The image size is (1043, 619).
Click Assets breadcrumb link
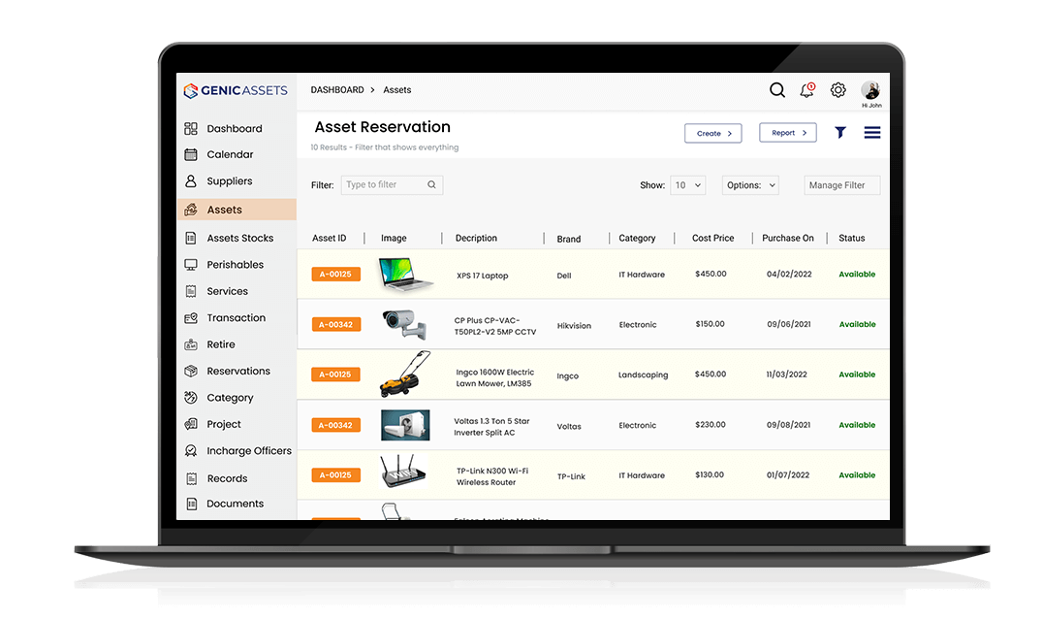397,90
